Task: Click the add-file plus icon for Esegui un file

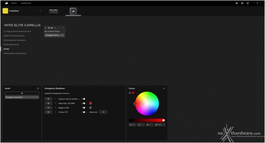Action: [x=90, y=108]
